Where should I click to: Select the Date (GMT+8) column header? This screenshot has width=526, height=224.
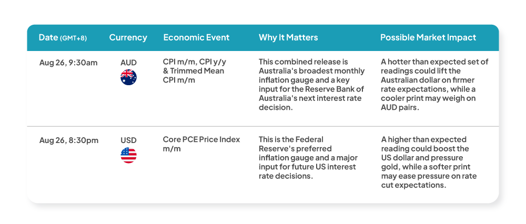point(63,37)
